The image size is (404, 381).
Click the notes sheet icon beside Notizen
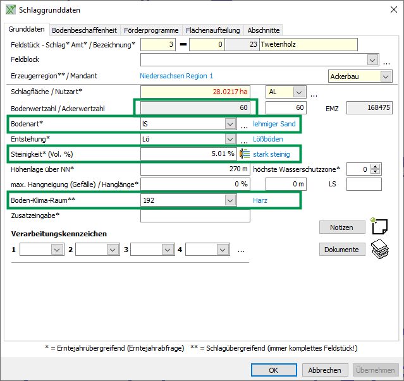379,226
